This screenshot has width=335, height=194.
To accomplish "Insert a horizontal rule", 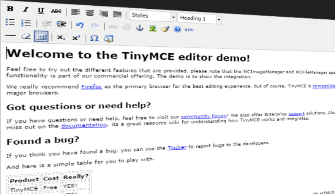I will pyautogui.click(x=10, y=35).
